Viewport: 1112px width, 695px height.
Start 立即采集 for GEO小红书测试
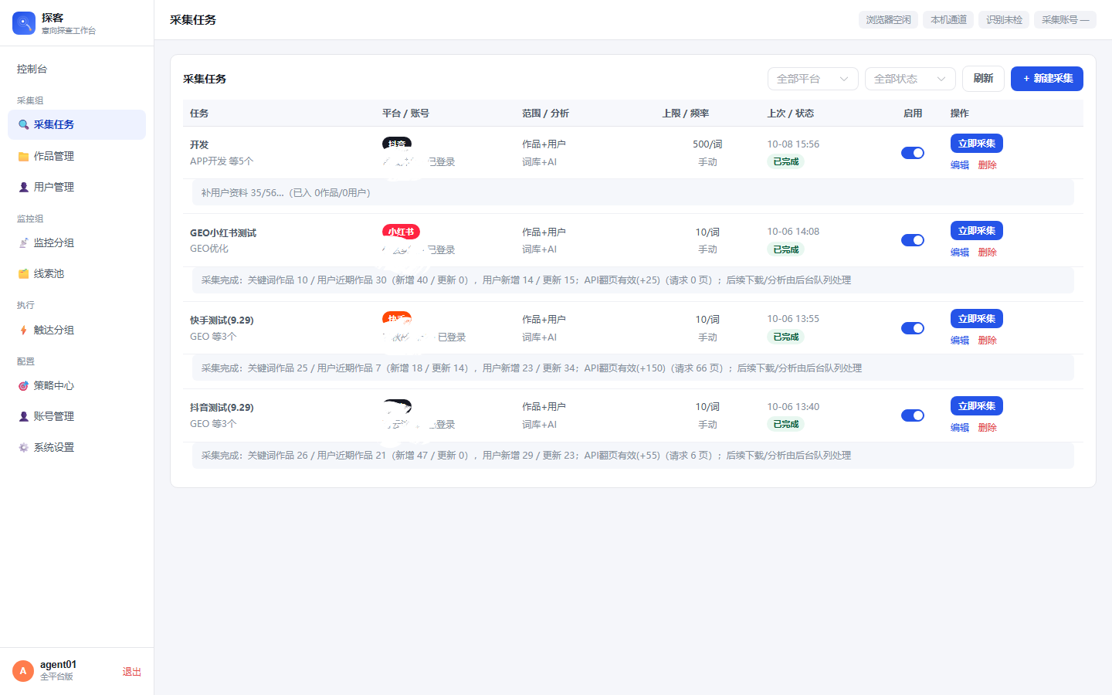[x=976, y=231]
